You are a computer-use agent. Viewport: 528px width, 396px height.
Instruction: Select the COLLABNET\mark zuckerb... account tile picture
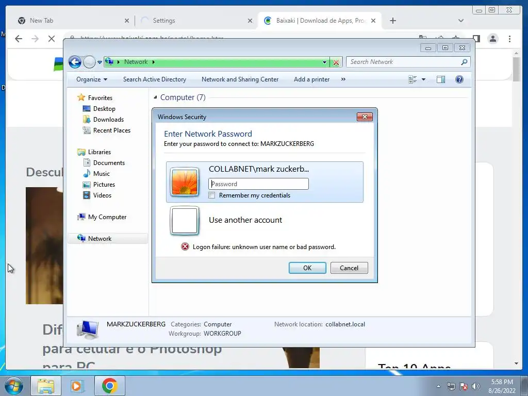(x=185, y=182)
